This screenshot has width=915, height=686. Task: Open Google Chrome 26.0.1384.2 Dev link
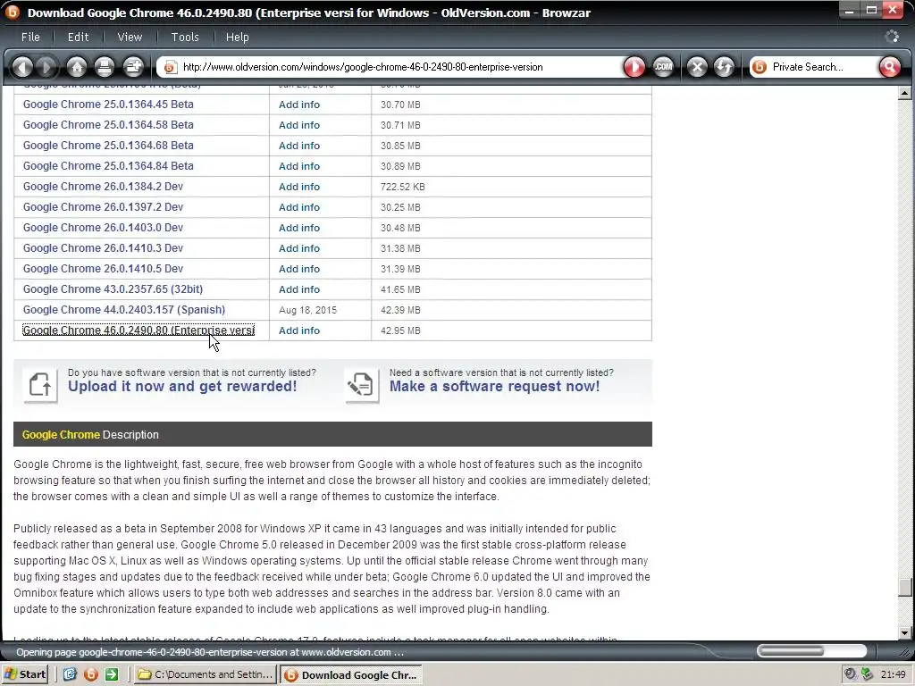[x=103, y=186]
